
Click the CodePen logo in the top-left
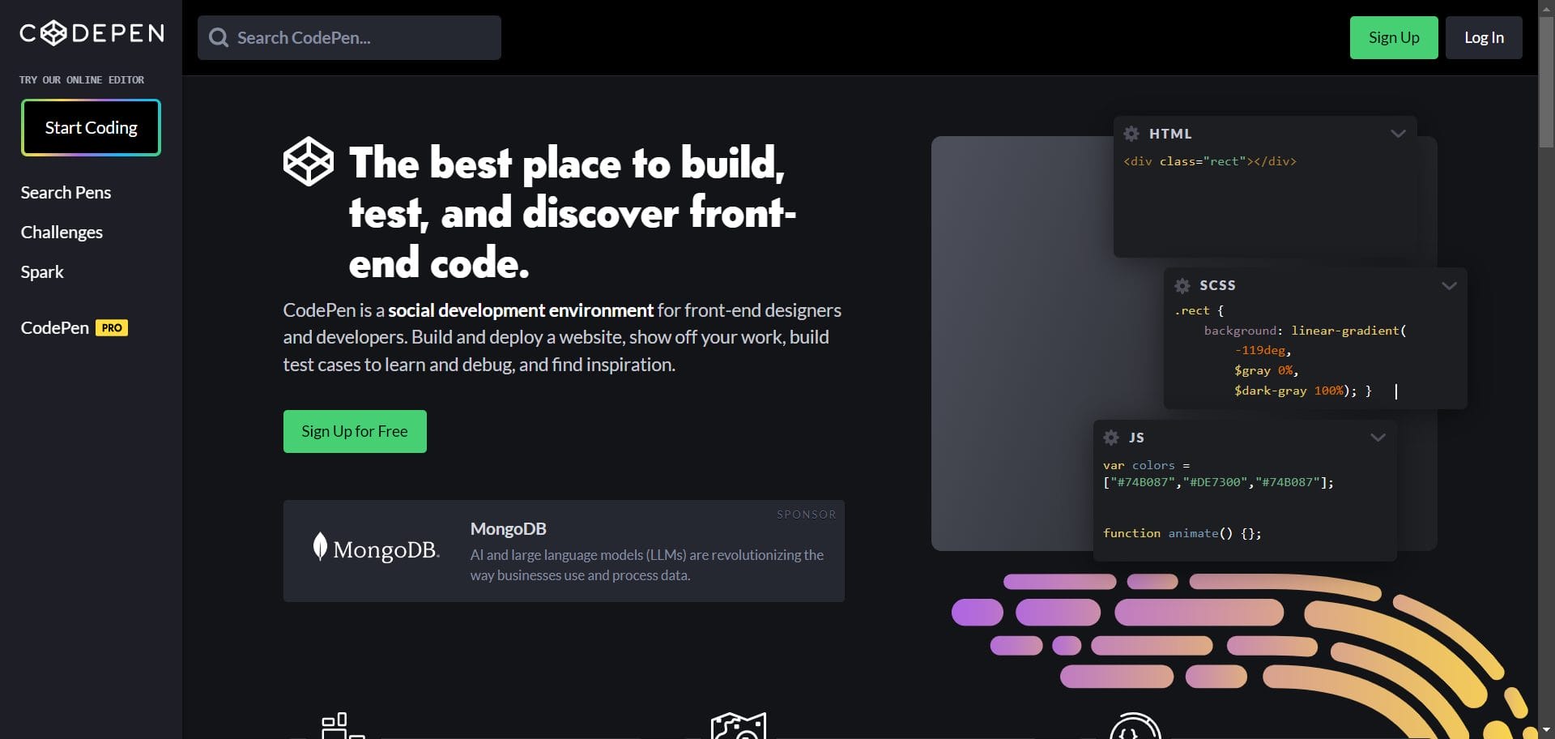[x=91, y=32]
